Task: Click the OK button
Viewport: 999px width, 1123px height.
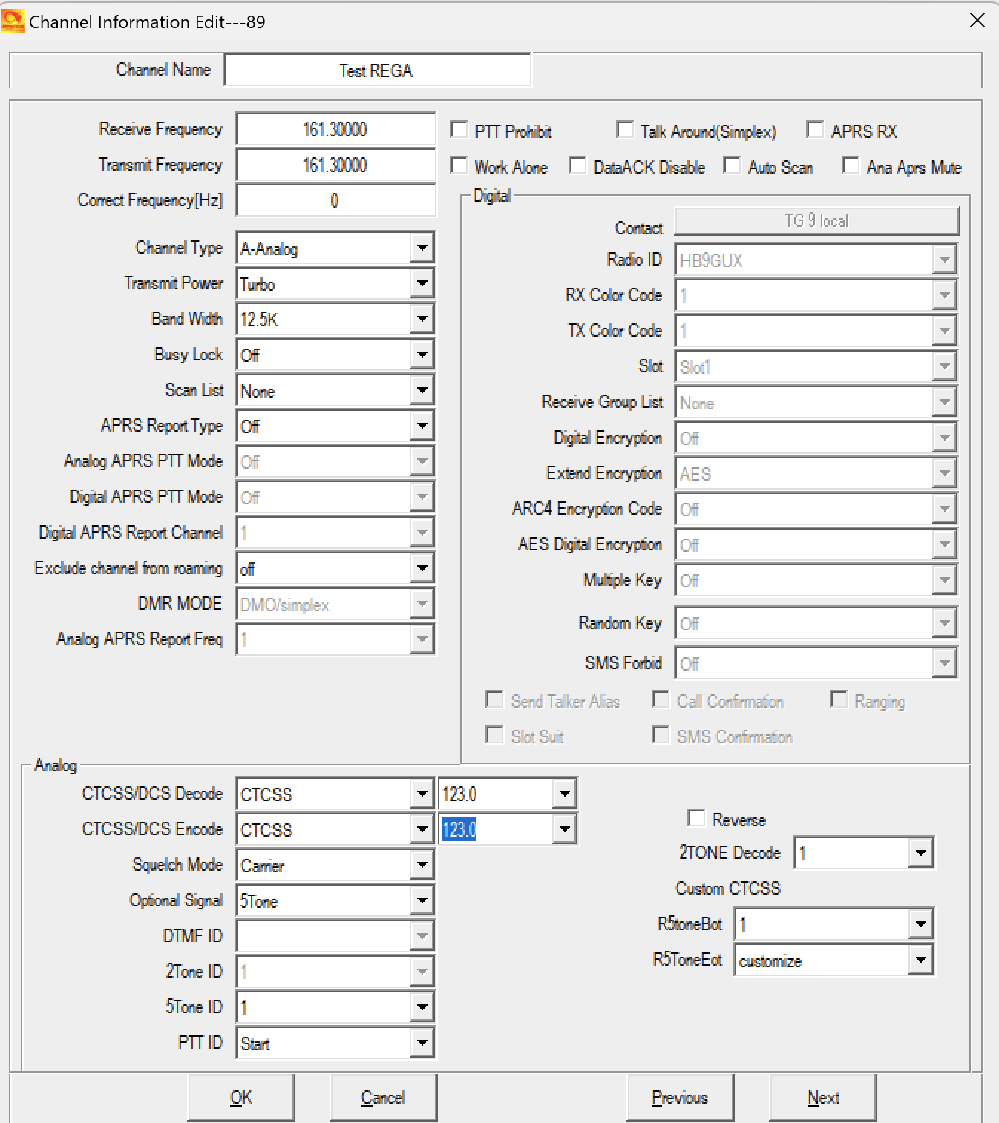Action: (241, 1097)
